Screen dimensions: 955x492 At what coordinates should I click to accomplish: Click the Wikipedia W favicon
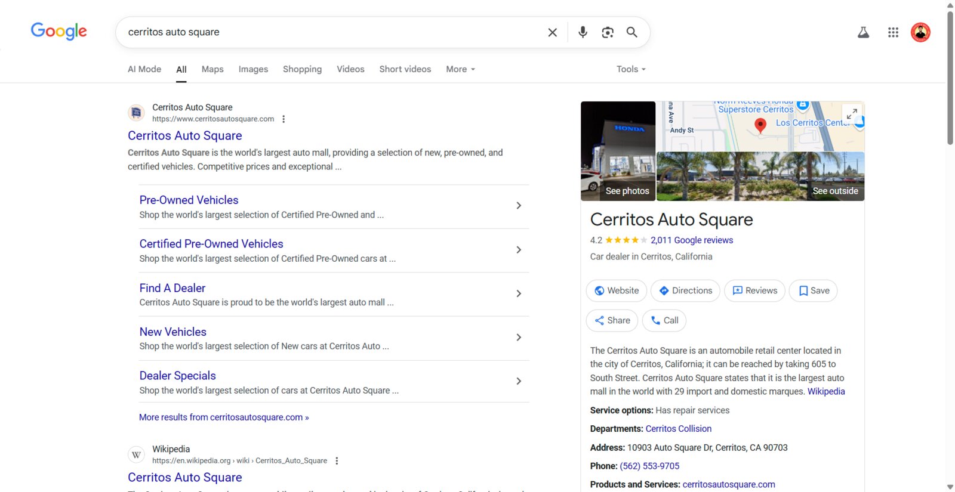(x=136, y=454)
